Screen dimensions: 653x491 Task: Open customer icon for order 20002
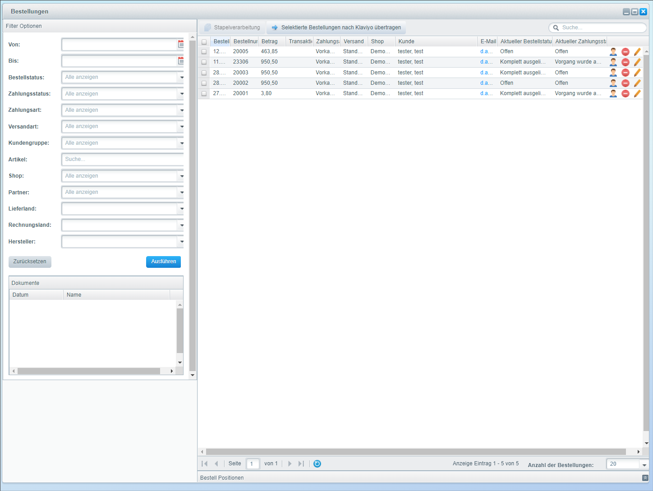click(x=613, y=83)
